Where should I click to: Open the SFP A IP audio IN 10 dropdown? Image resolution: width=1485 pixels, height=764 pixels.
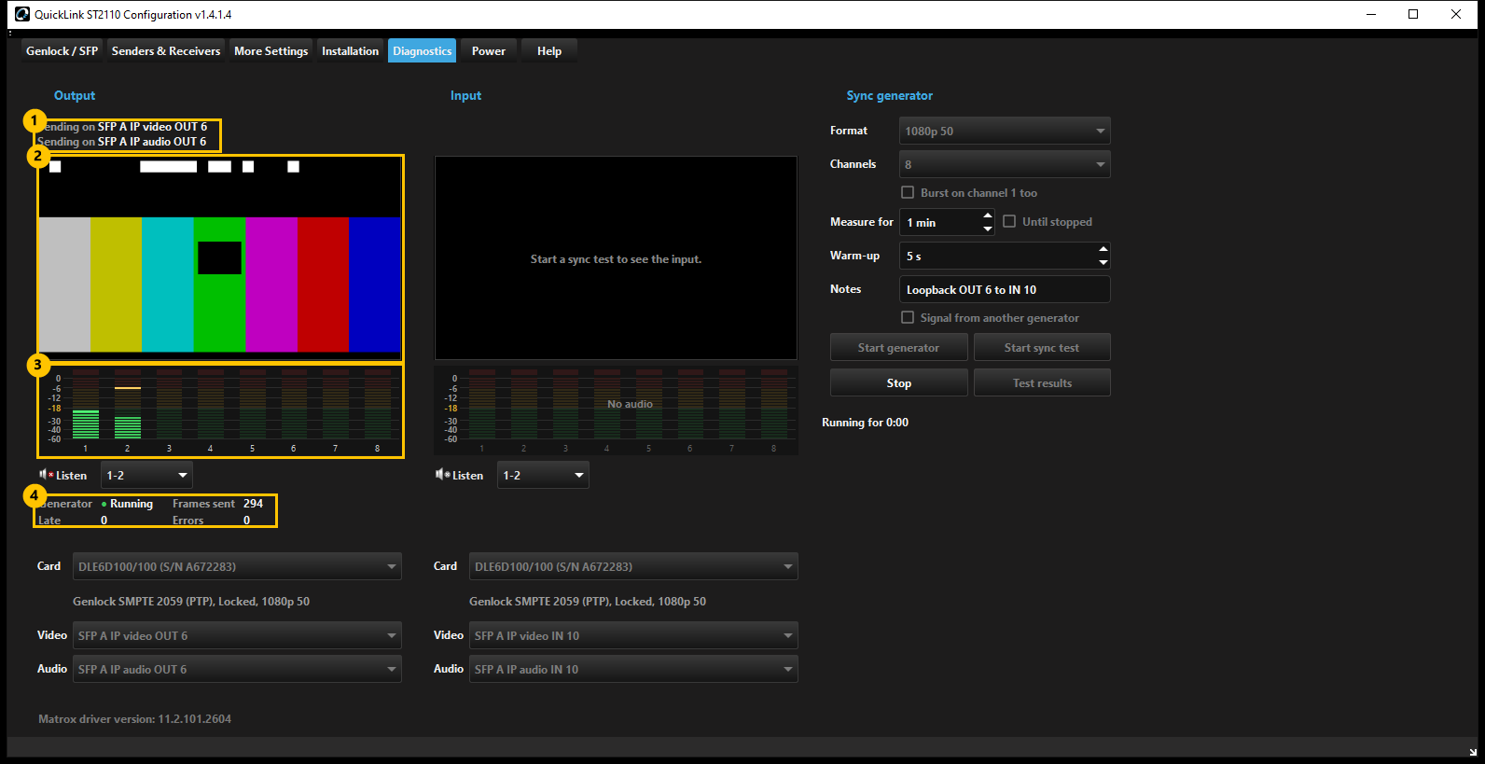[x=633, y=669]
